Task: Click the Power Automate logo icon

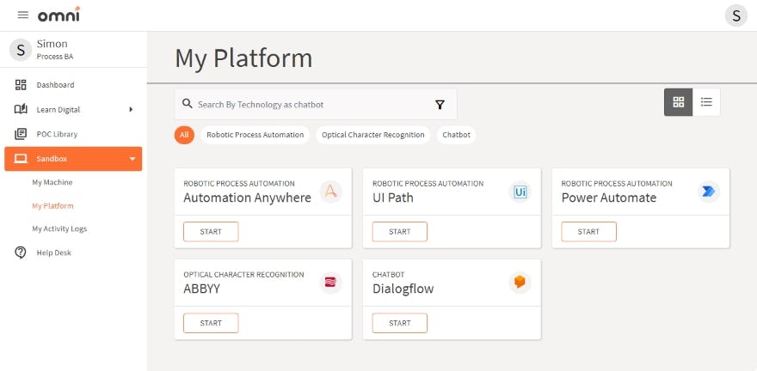Action: point(708,192)
